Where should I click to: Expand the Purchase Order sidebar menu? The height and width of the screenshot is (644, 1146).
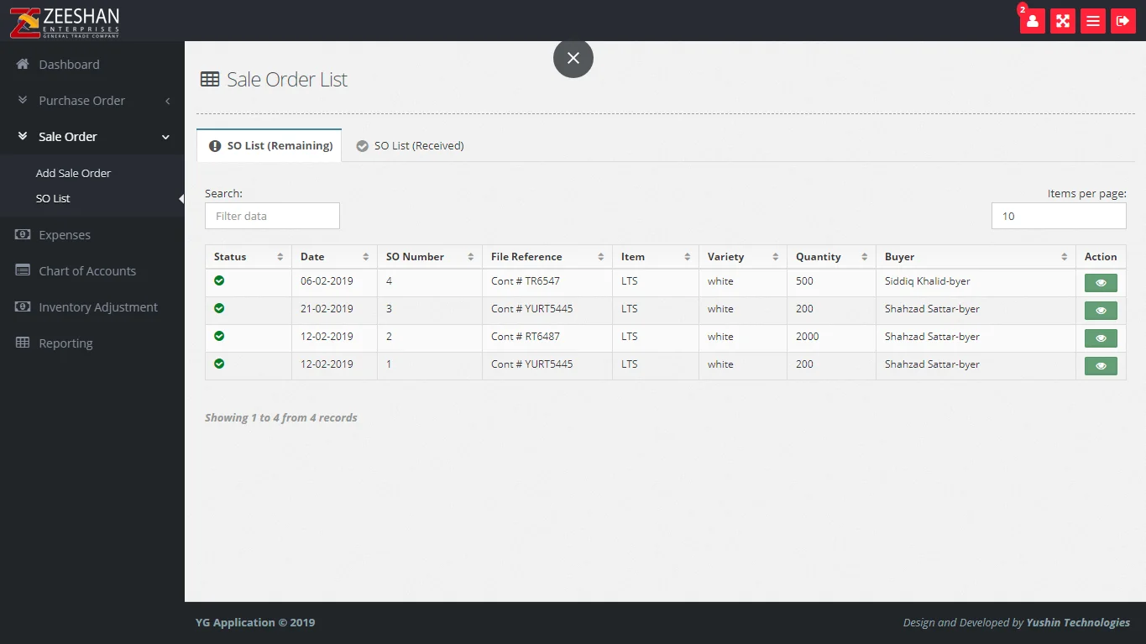[x=81, y=101]
